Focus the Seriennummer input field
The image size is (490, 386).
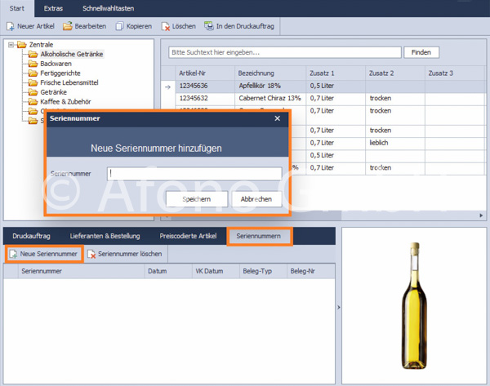194,174
